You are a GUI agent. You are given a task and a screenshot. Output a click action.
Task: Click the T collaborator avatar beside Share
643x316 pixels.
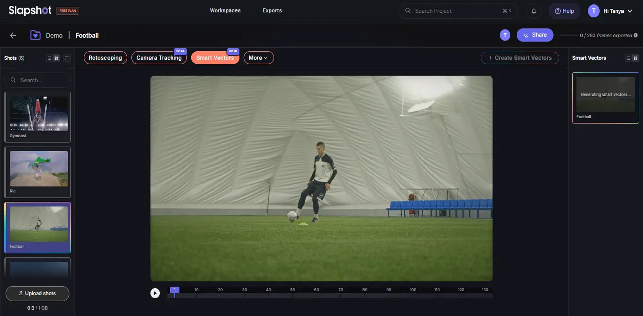(x=505, y=35)
